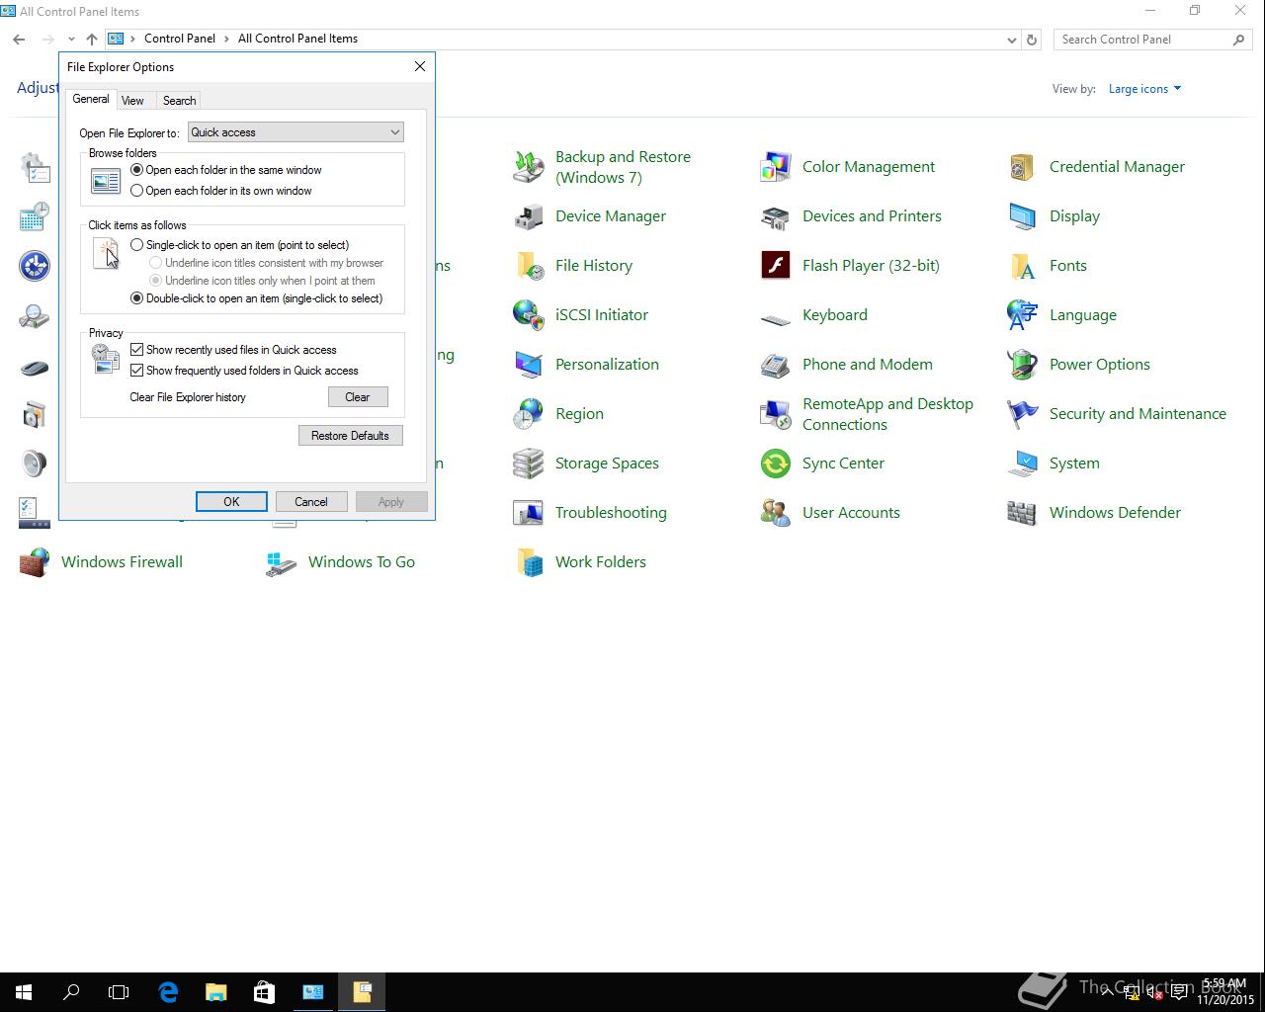Viewport: 1265px width, 1012px height.
Task: Open Task View on the taskbar
Action: pyautogui.click(x=119, y=992)
